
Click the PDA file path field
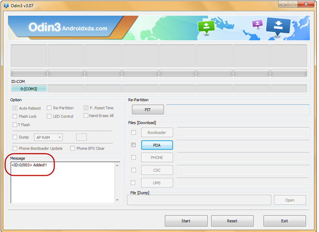pos(243,145)
